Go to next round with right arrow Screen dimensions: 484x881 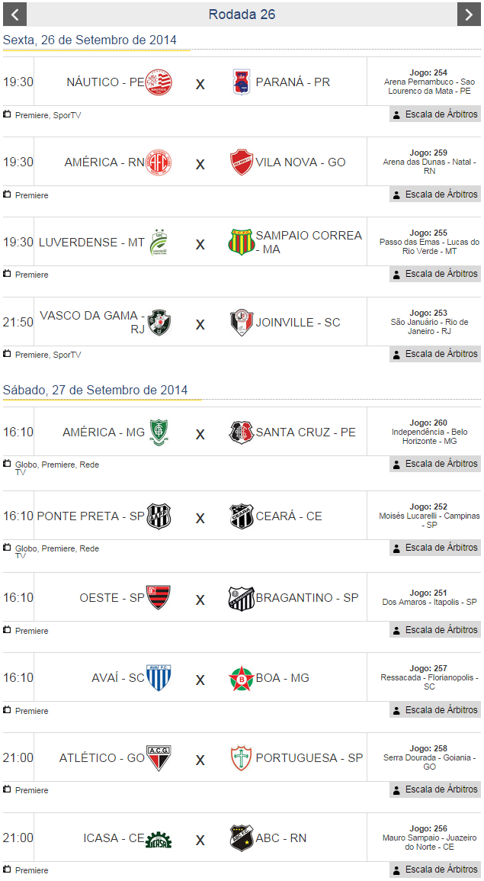(469, 14)
